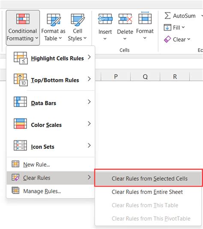Image resolution: width=203 pixels, height=229 pixels.
Task: Click the Delete cells icon
Action: [125, 19]
